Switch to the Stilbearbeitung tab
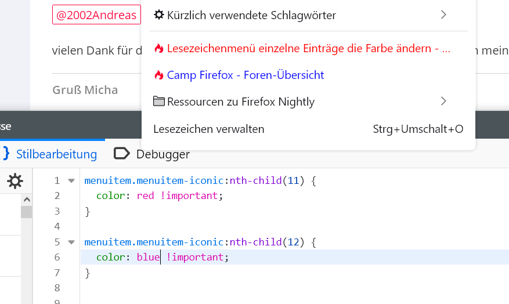Viewport: 509px width, 304px height. pyautogui.click(x=56, y=154)
